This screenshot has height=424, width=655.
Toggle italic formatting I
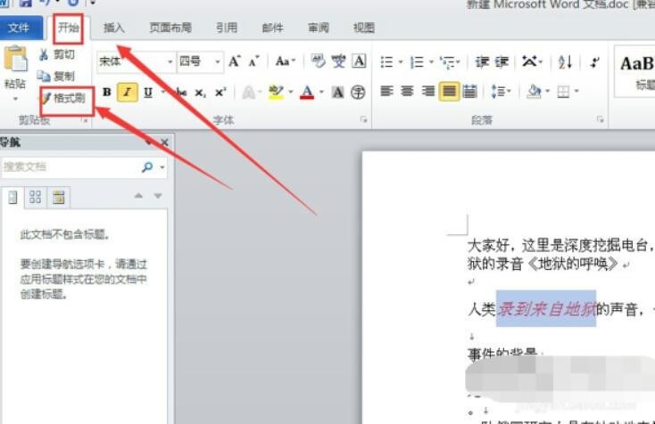[128, 92]
